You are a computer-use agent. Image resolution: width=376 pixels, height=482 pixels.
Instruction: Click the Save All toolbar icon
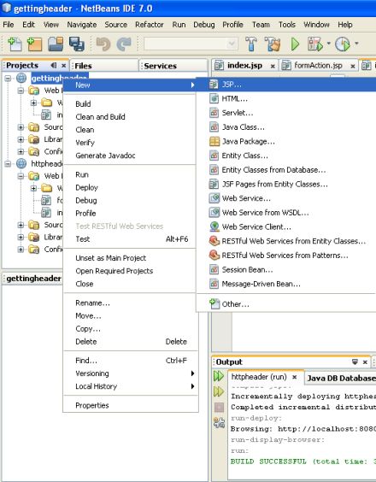(x=77, y=44)
